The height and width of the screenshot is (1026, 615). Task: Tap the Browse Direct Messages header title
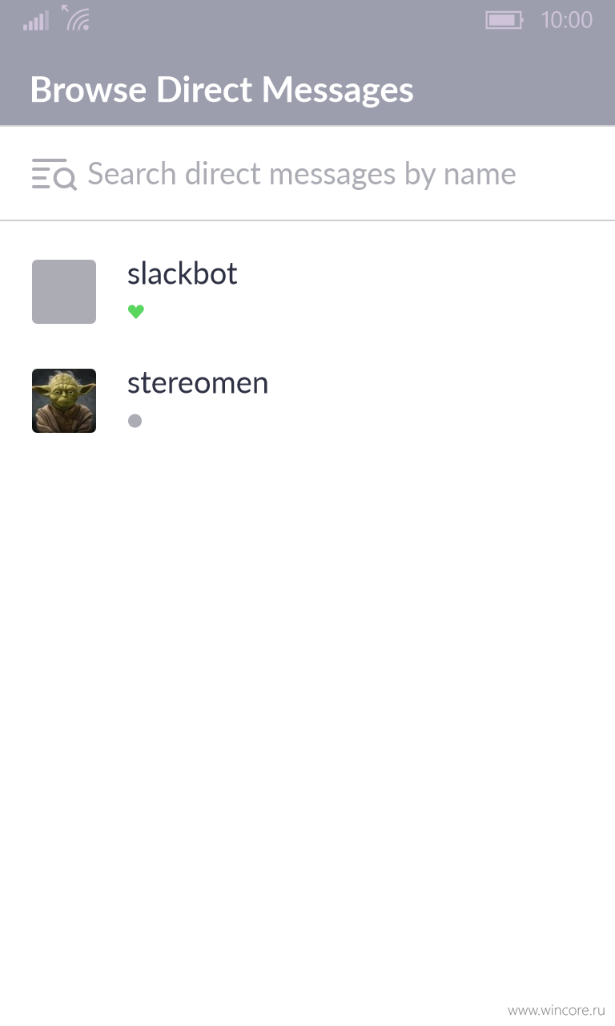[222, 89]
